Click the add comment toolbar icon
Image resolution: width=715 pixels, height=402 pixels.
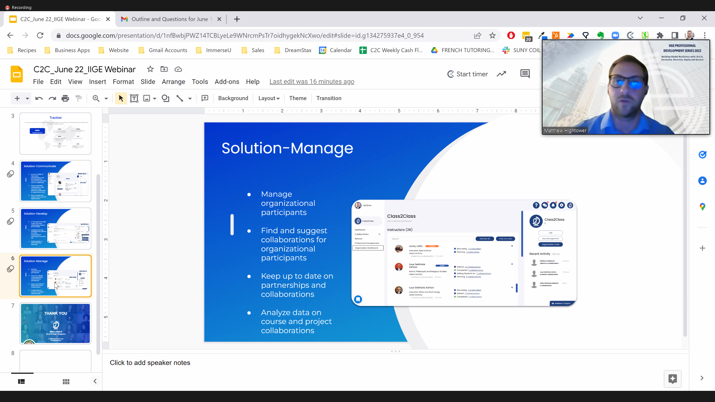(x=205, y=98)
